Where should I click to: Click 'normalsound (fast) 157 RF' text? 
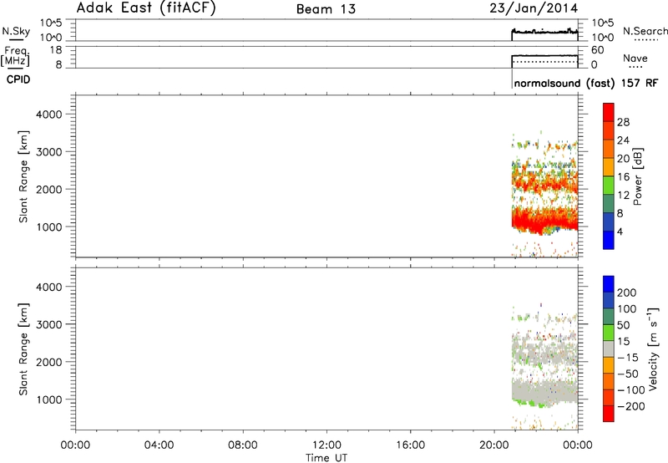(586, 83)
